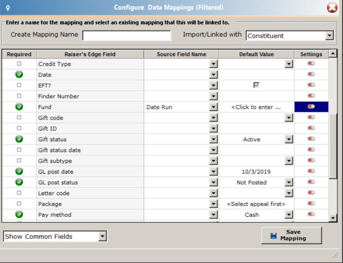The width and height of the screenshot is (343, 263).
Task: Click the green required checkmark for Fund
Action: coord(19,107)
